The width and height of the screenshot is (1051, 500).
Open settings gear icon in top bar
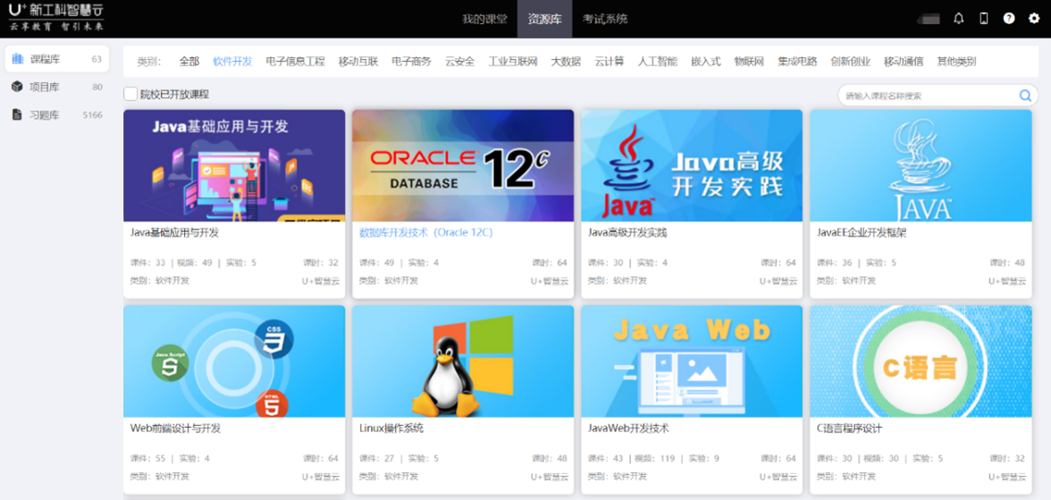1034,19
